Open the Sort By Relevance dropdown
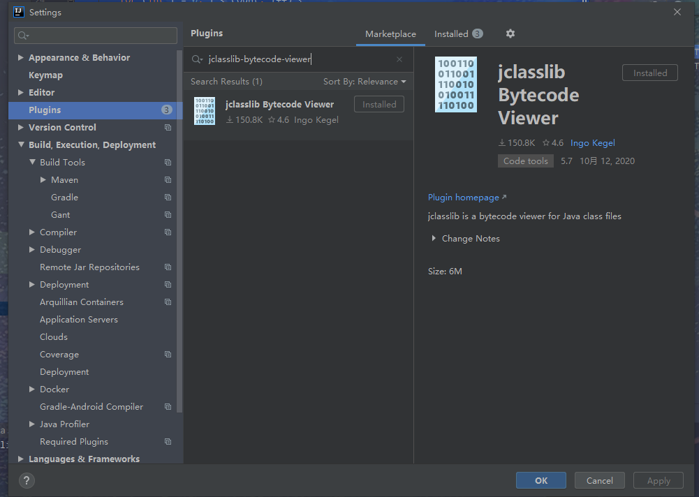 pyautogui.click(x=365, y=82)
